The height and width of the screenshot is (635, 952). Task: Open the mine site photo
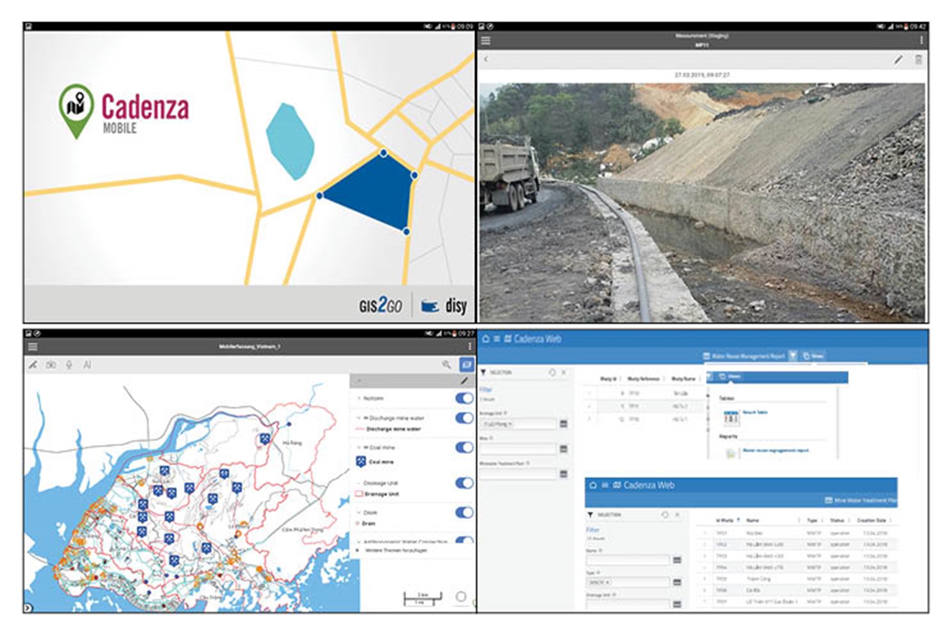(703, 202)
